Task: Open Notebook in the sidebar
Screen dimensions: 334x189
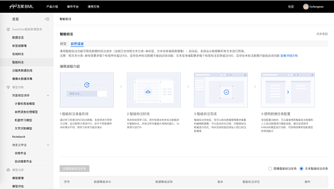Action: point(19,137)
